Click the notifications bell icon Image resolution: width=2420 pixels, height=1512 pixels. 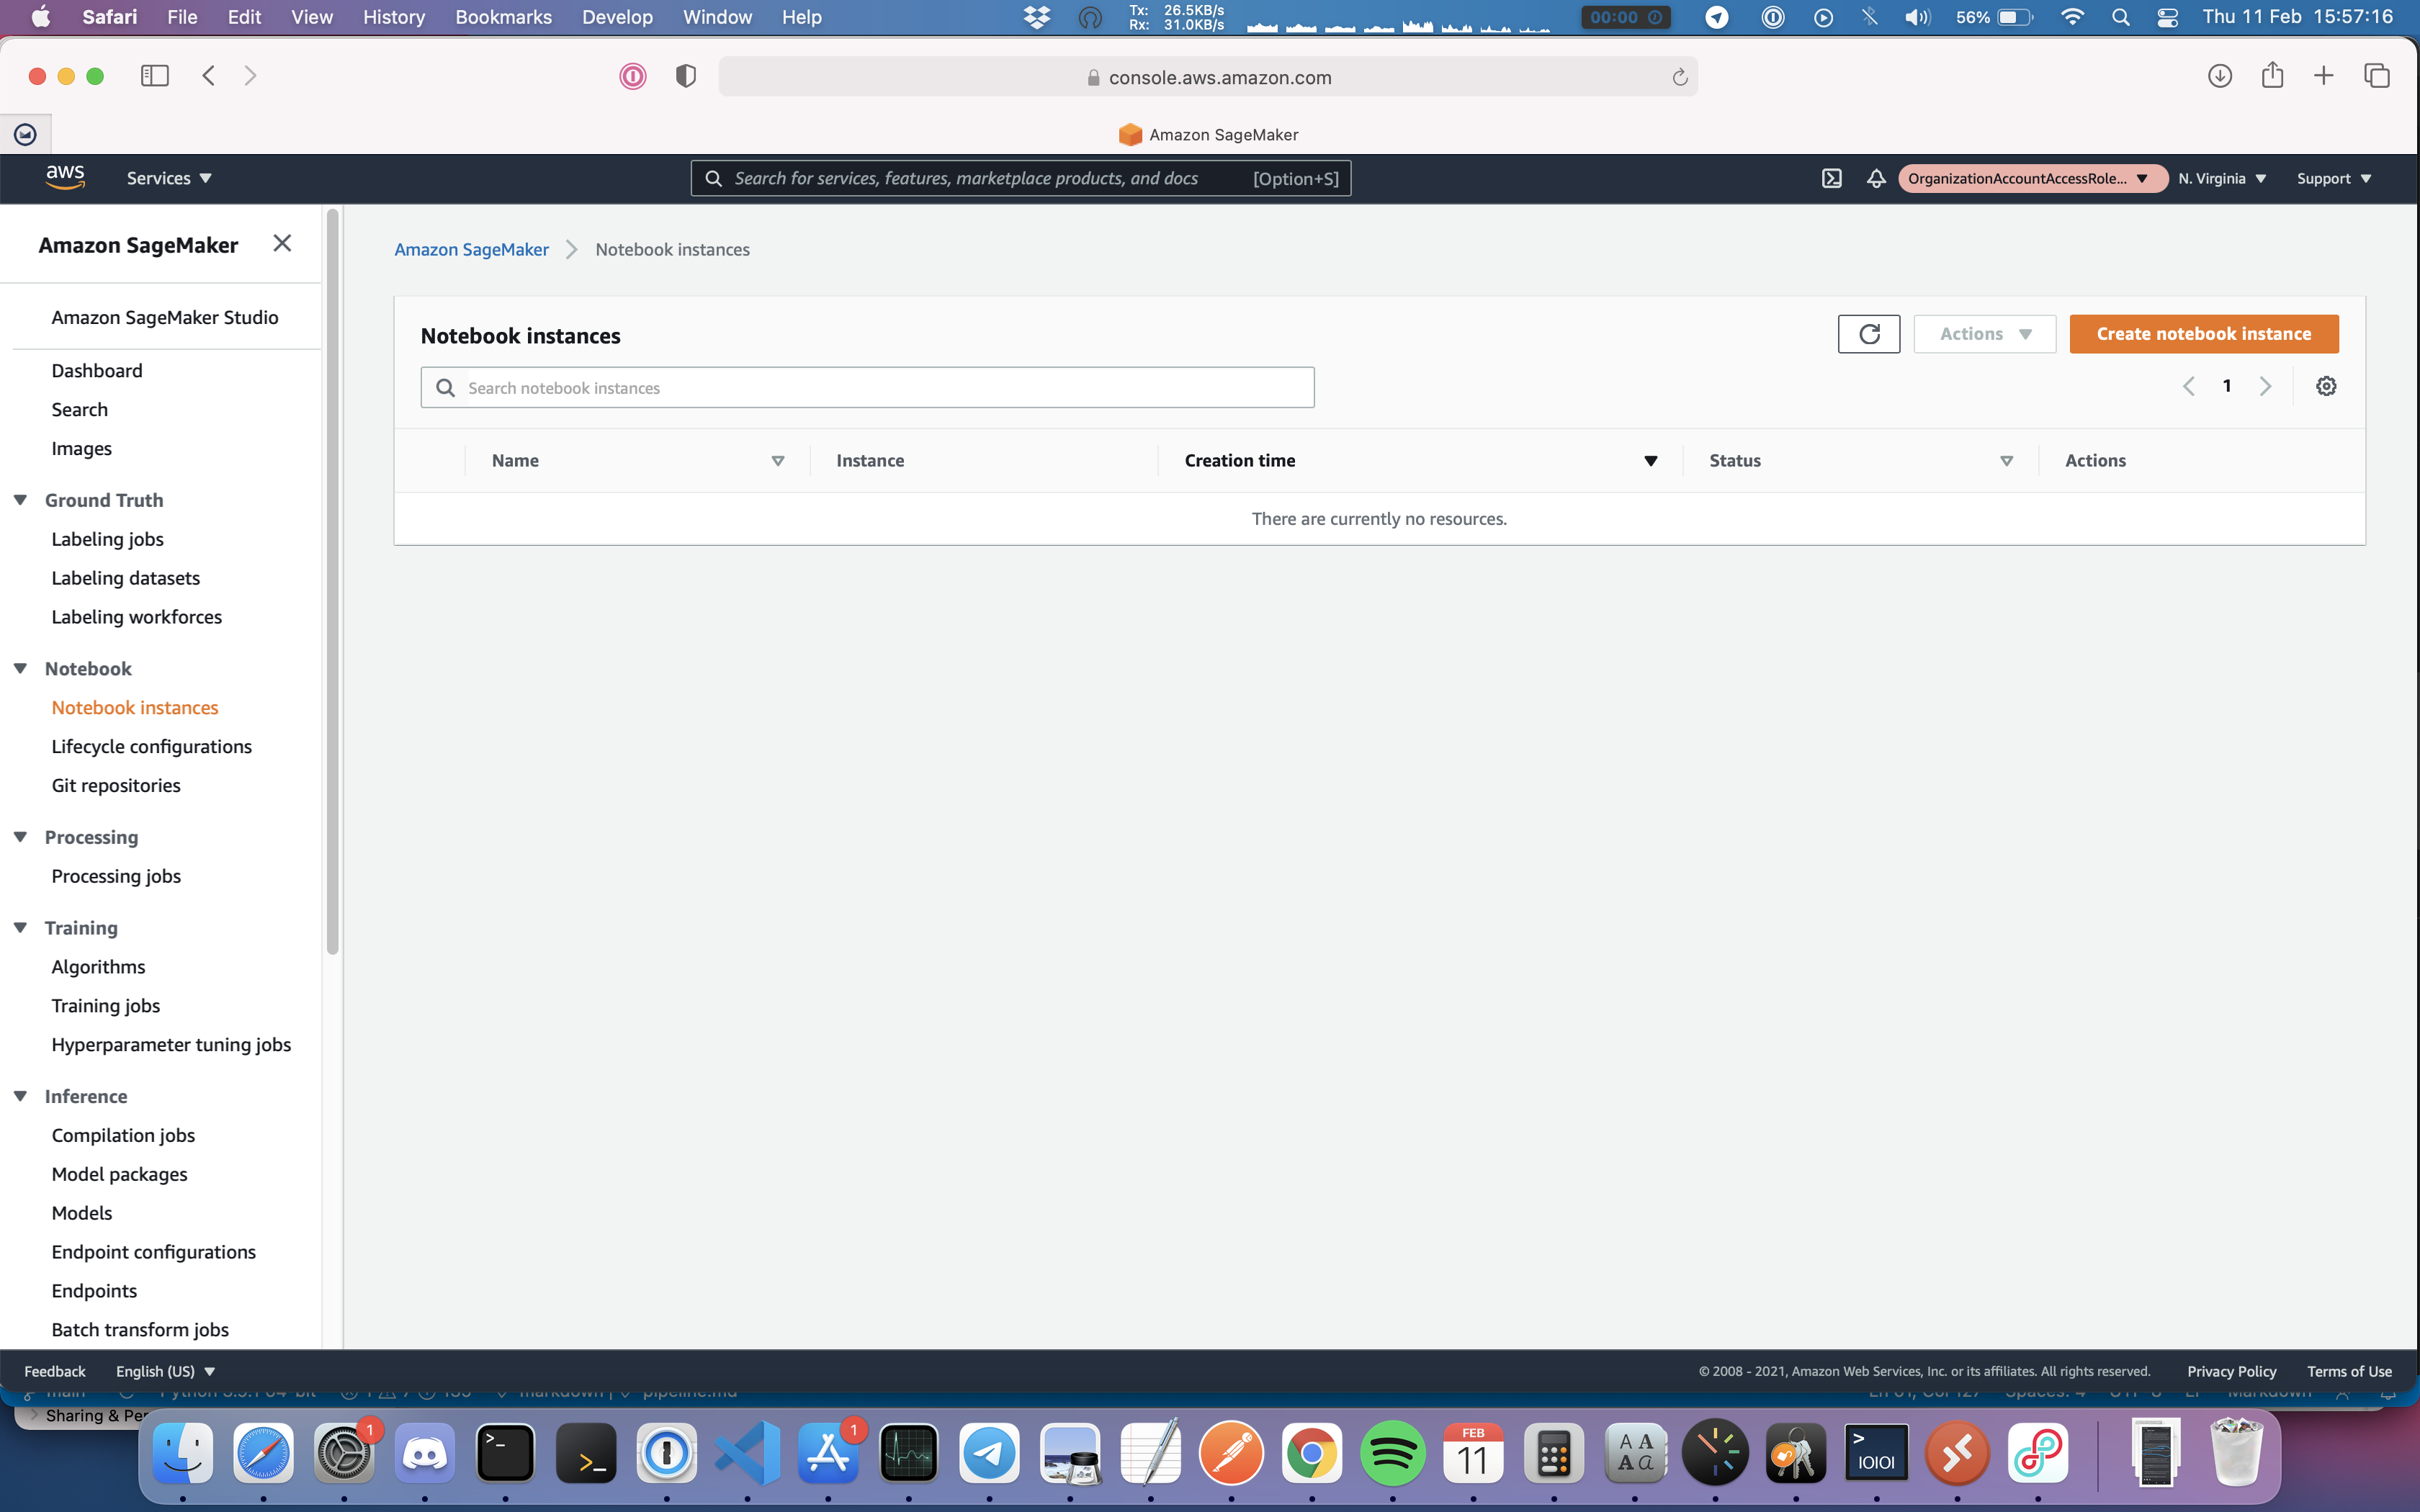pyautogui.click(x=1876, y=179)
